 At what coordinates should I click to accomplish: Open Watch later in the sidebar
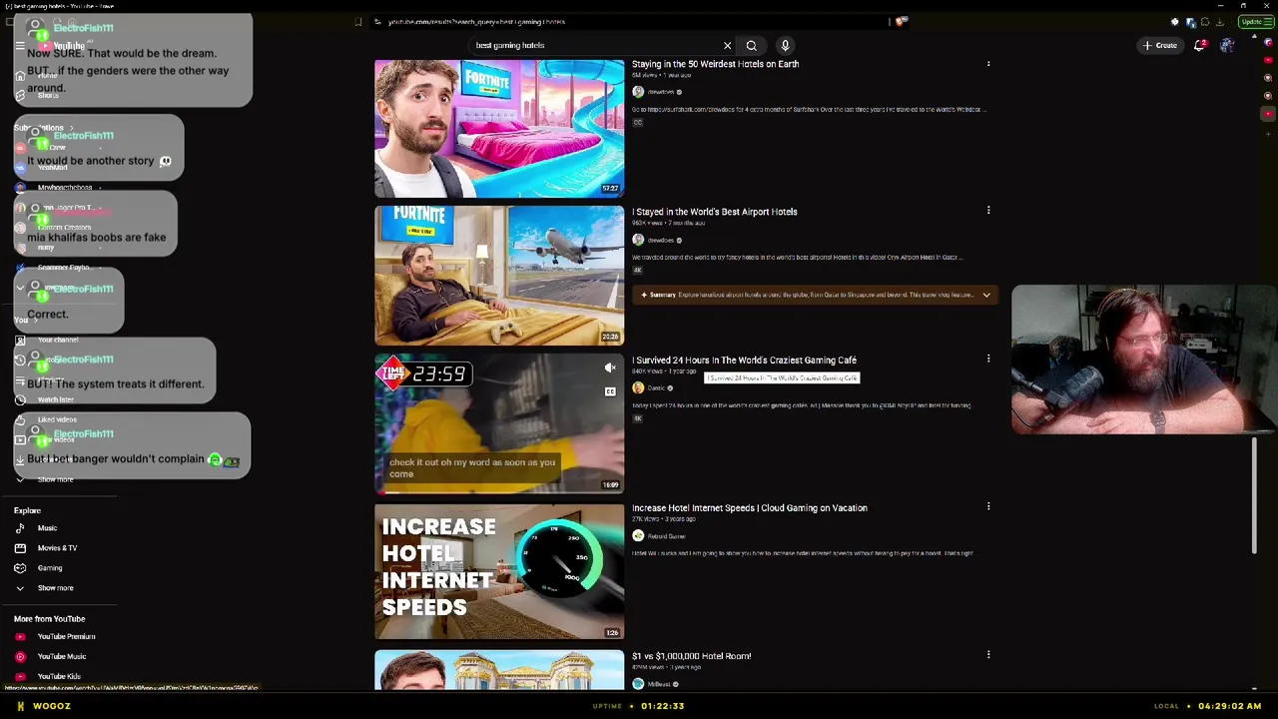55,399
